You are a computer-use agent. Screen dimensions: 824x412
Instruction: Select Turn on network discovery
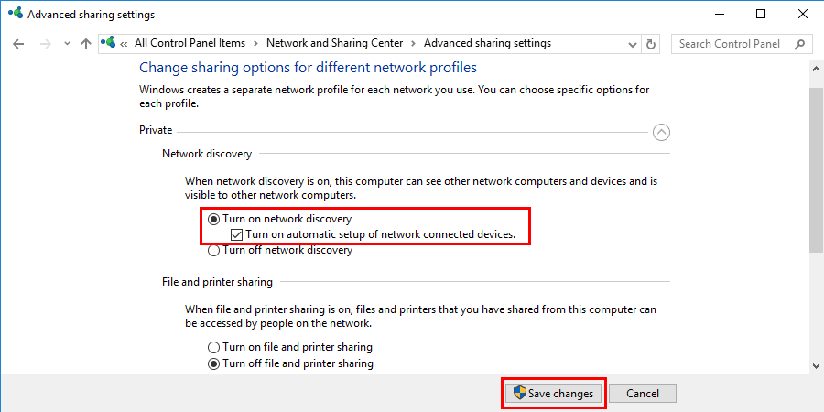[281, 219]
